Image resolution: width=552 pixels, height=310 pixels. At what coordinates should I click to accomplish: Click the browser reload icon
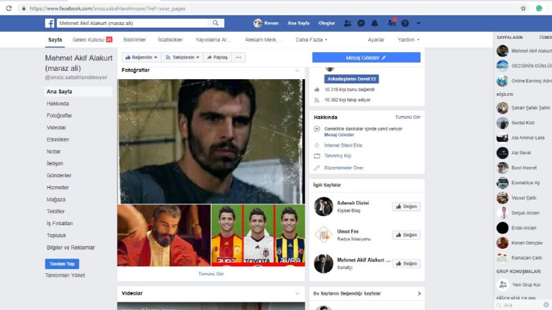[x=8, y=8]
